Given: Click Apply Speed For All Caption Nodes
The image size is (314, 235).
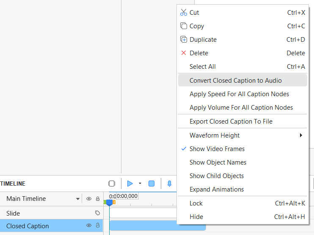Looking at the screenshot, I should 242,94.
